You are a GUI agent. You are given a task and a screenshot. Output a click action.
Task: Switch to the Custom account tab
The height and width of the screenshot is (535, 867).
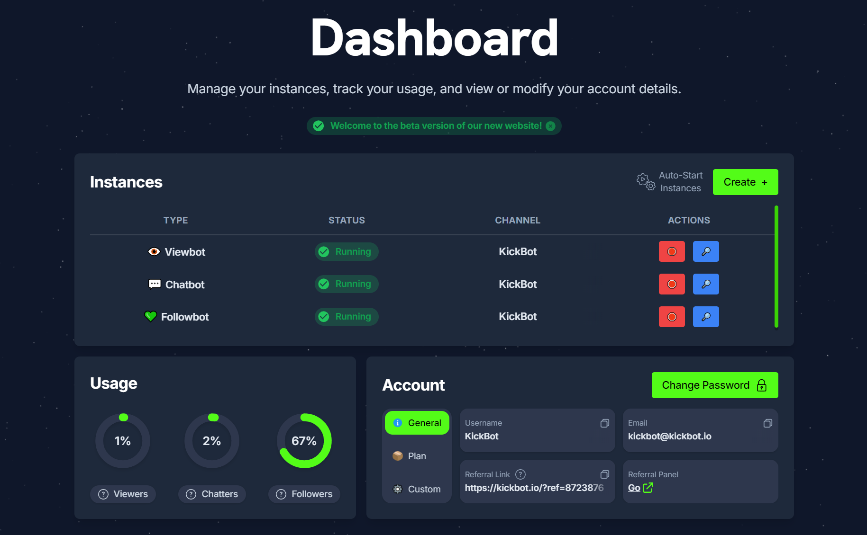[417, 489]
